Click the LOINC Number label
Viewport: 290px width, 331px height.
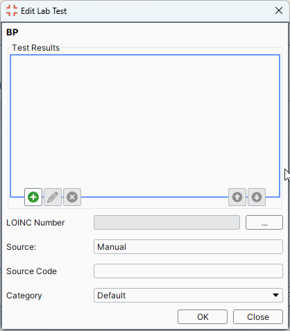[x=35, y=223]
